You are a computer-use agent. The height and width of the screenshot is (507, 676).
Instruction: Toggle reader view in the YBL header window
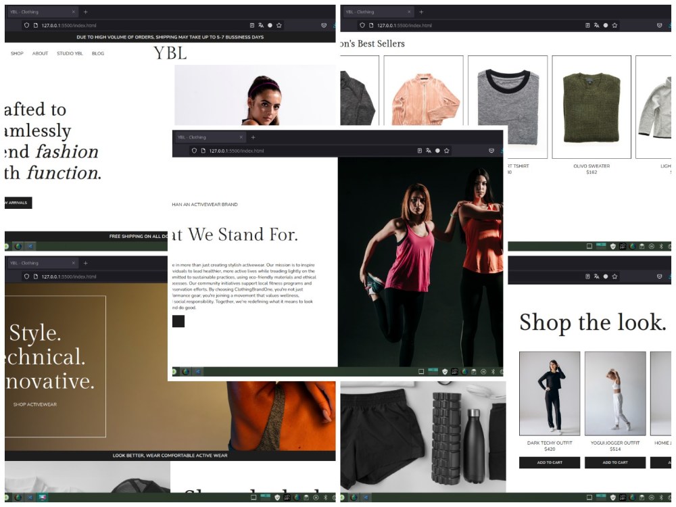[x=251, y=26]
